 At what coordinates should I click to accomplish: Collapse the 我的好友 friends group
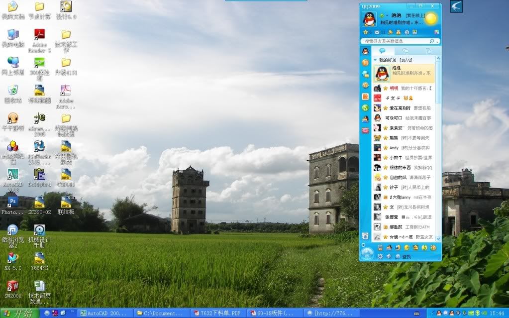click(375, 60)
